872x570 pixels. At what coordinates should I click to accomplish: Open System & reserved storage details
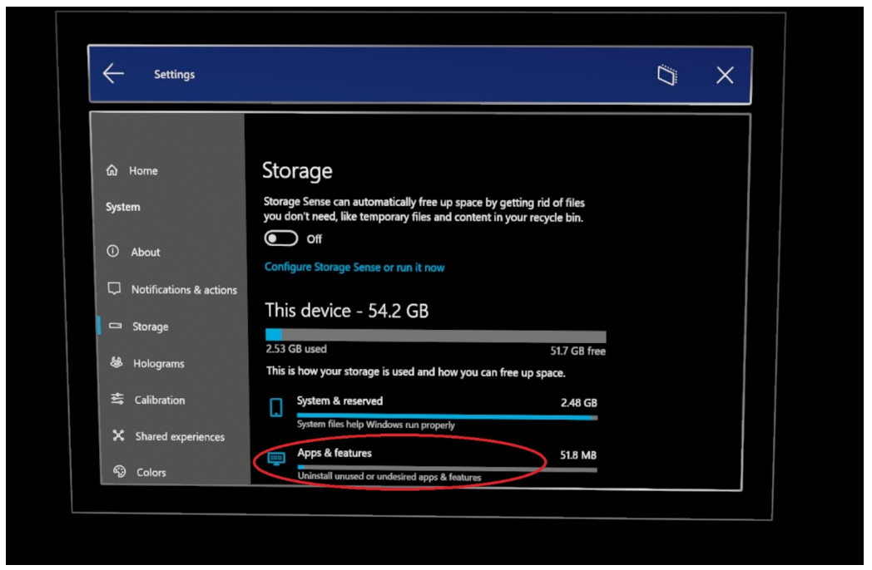433,412
